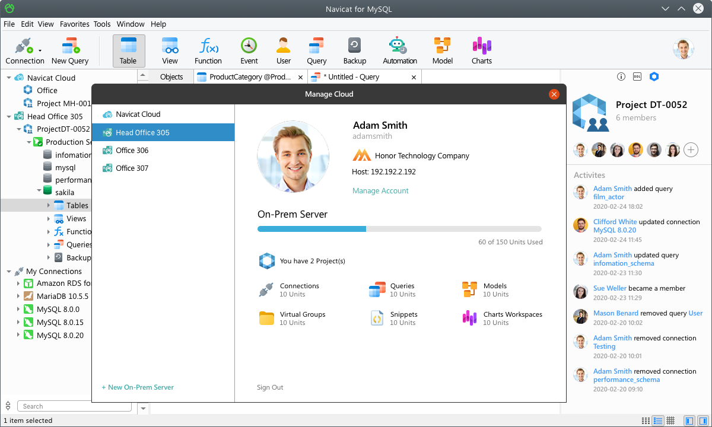Open the File menu
This screenshot has height=427, width=712.
click(x=9, y=24)
